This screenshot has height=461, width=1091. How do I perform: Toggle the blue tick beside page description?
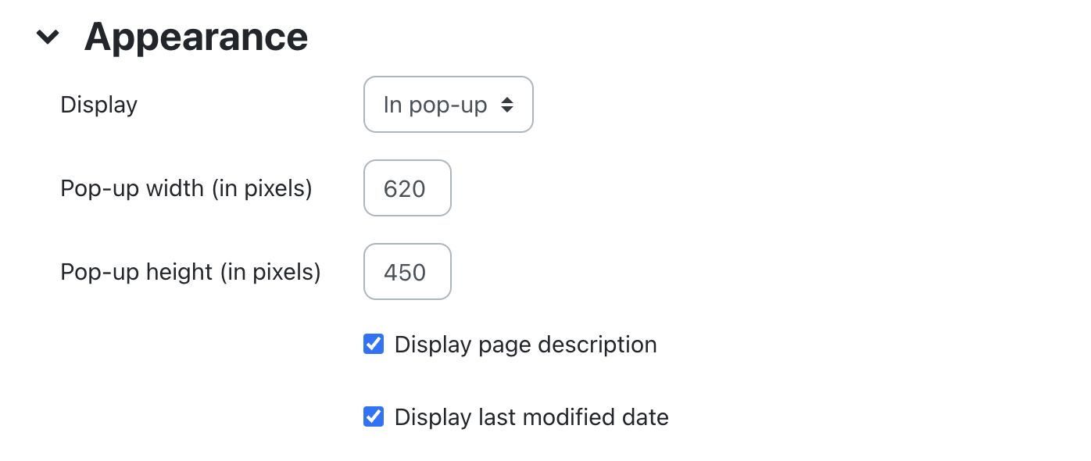coord(374,345)
